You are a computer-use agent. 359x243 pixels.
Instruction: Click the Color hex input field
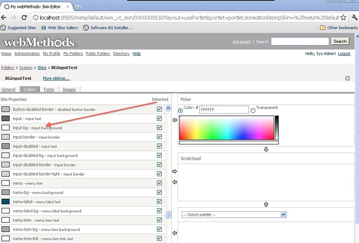coord(224,110)
